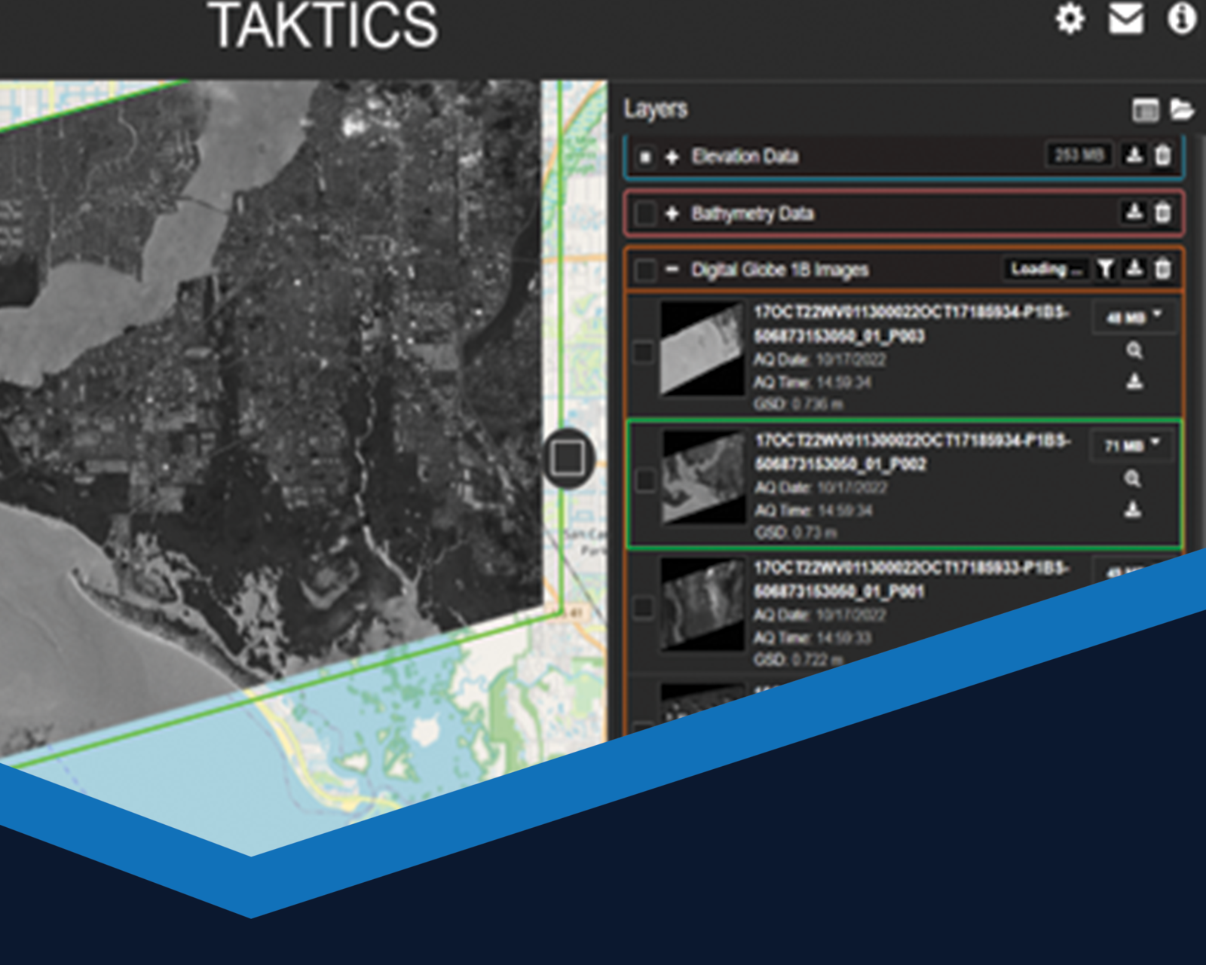Click the AQ Time 14:59:33 entry
Screen dimensions: 1206x965
point(813,638)
